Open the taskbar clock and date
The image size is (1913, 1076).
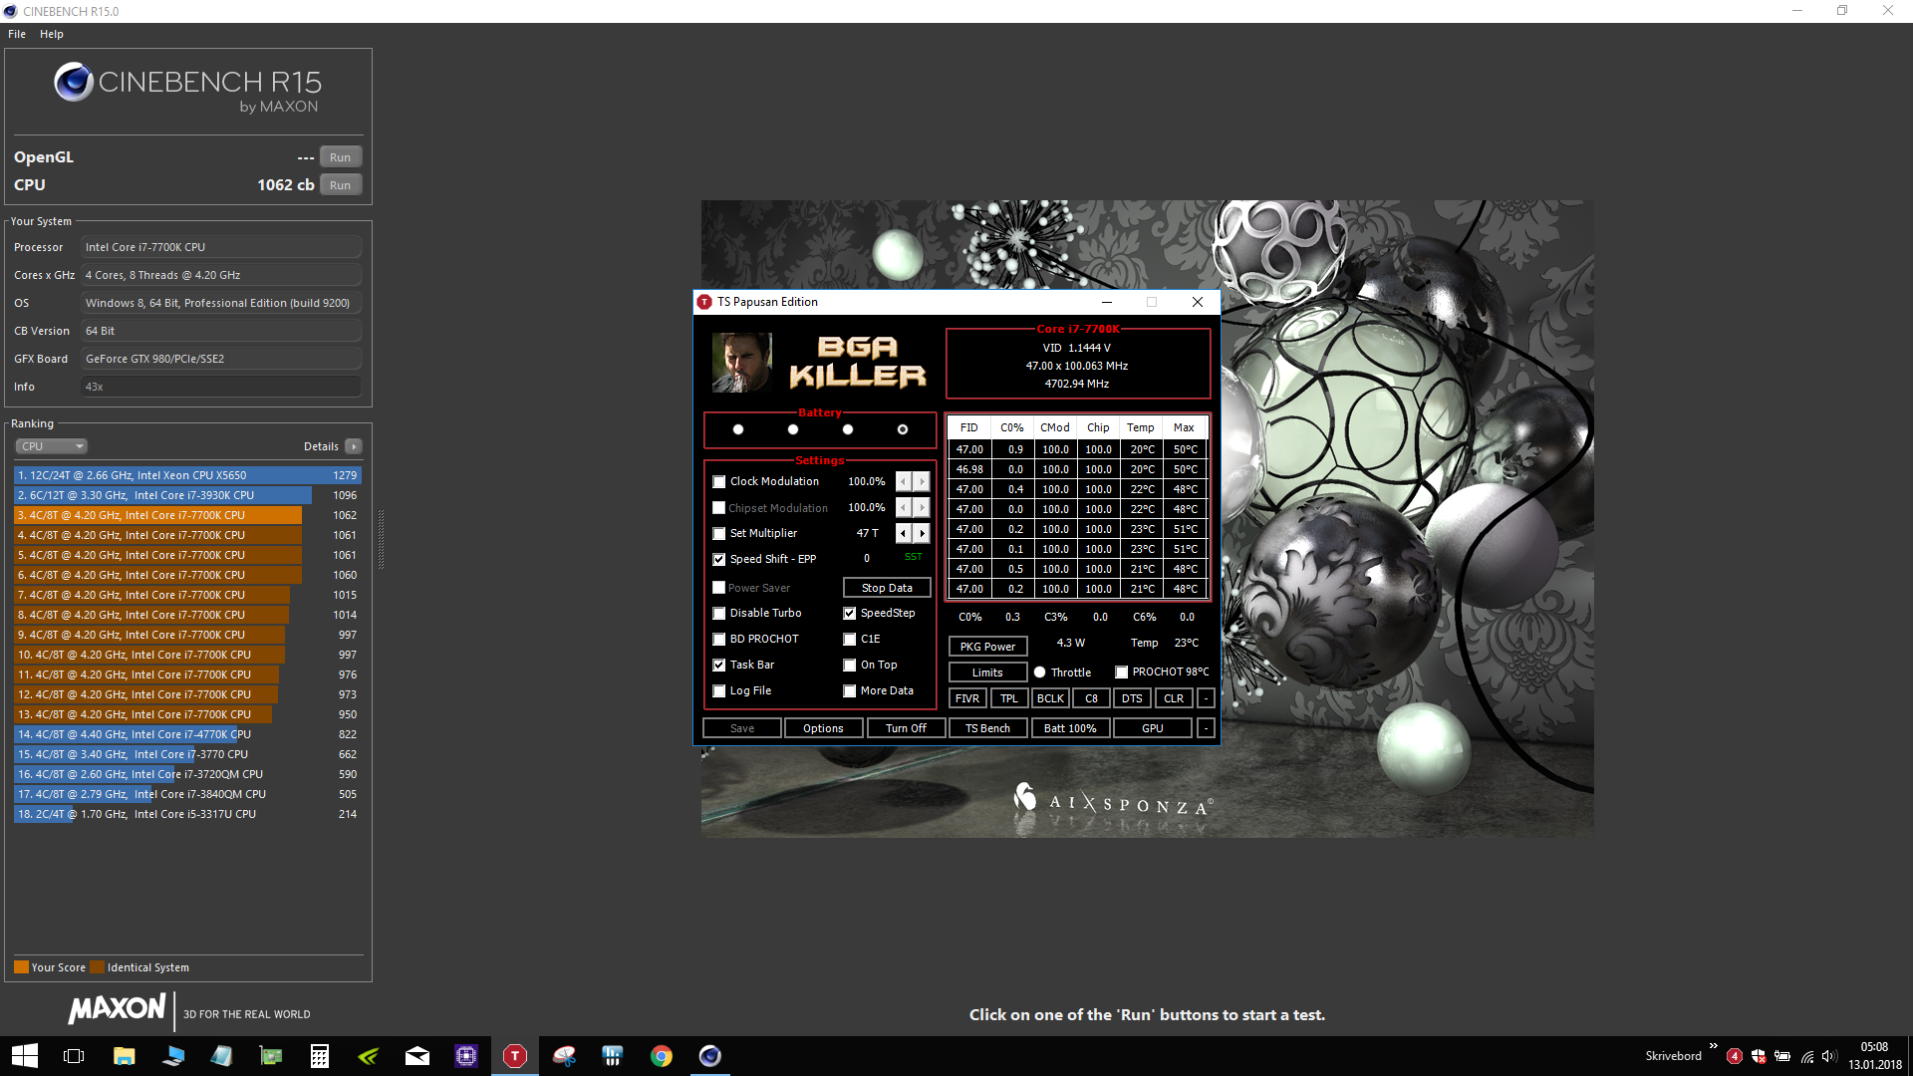pyautogui.click(x=1874, y=1056)
